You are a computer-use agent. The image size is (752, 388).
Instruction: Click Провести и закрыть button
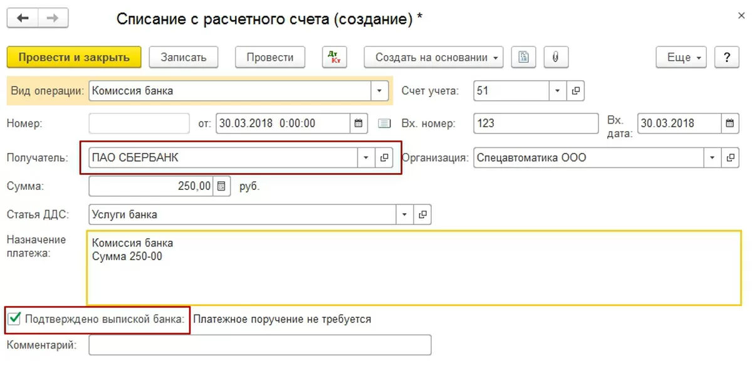[74, 57]
